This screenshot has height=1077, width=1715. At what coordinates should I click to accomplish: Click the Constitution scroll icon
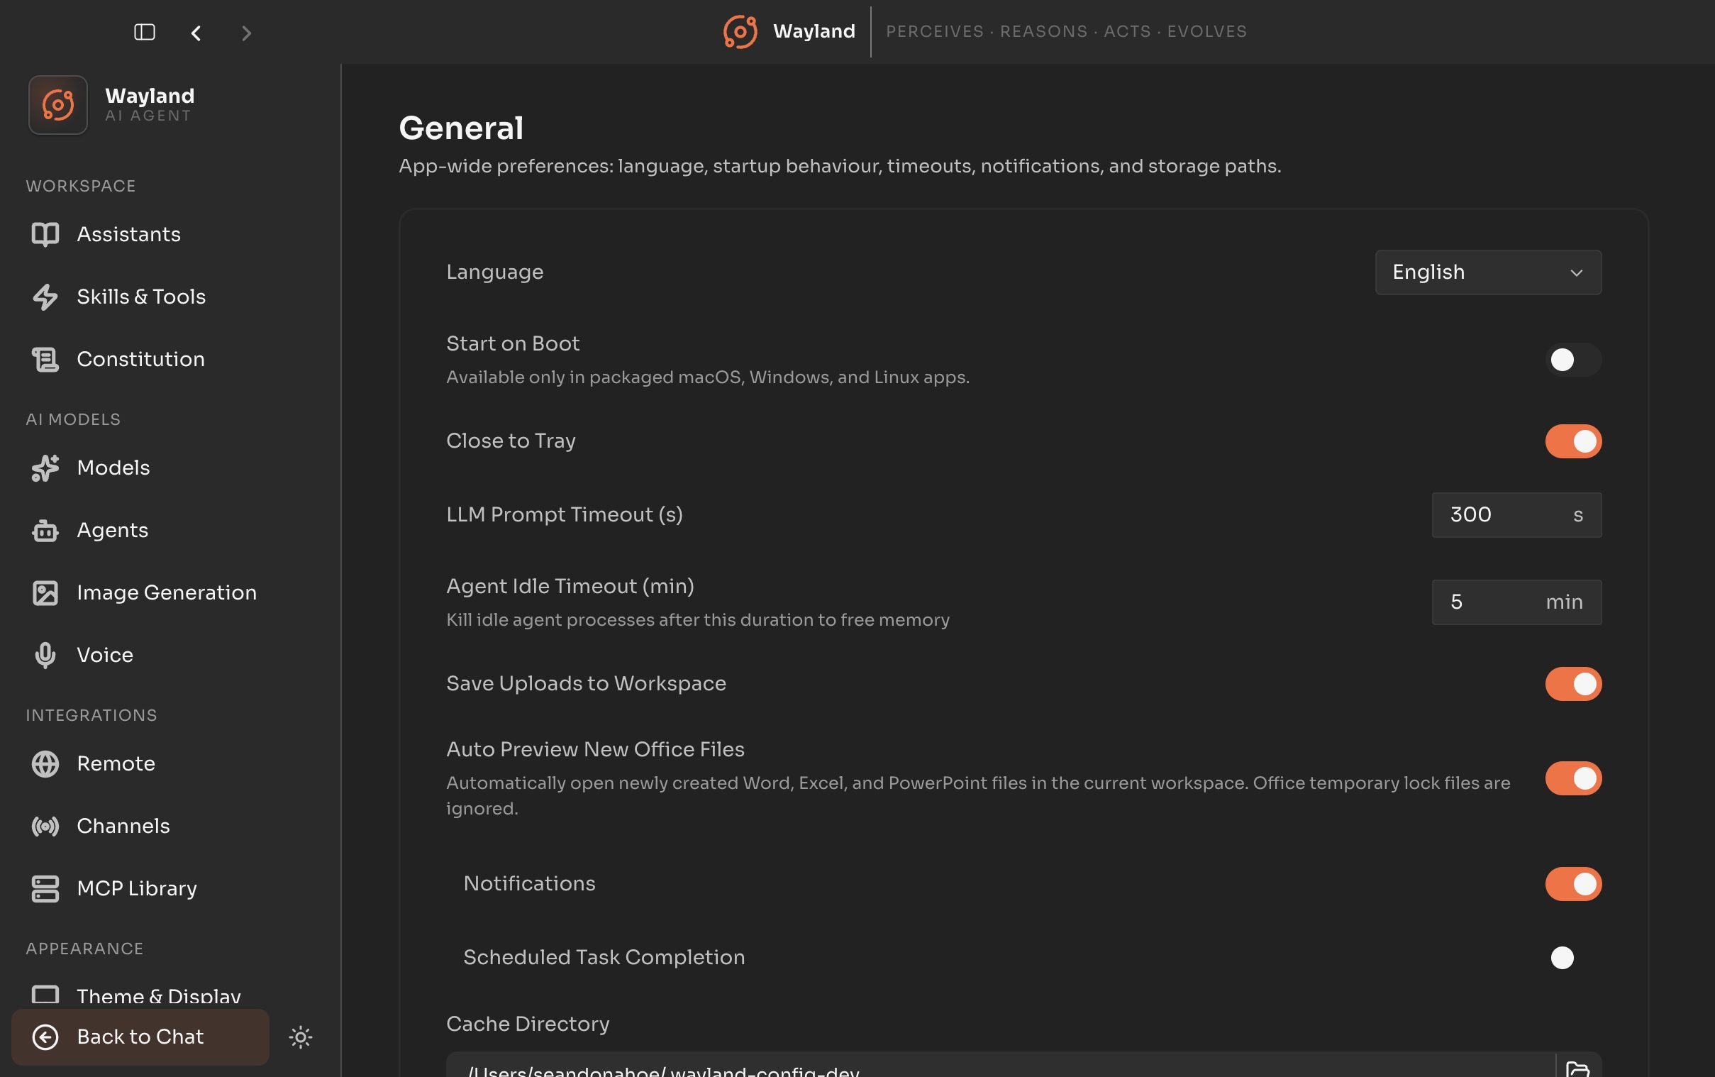tap(45, 359)
